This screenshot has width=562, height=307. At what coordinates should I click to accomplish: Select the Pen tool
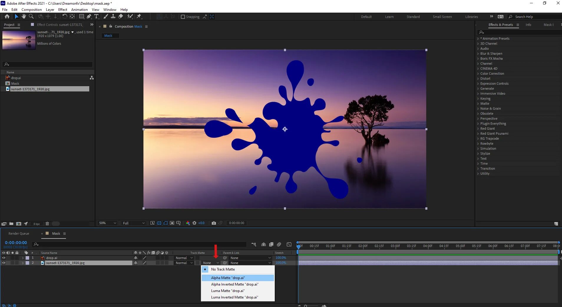pos(89,16)
